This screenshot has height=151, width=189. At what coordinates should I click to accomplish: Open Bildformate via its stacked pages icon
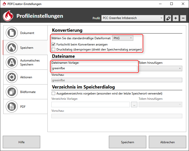click(11, 92)
